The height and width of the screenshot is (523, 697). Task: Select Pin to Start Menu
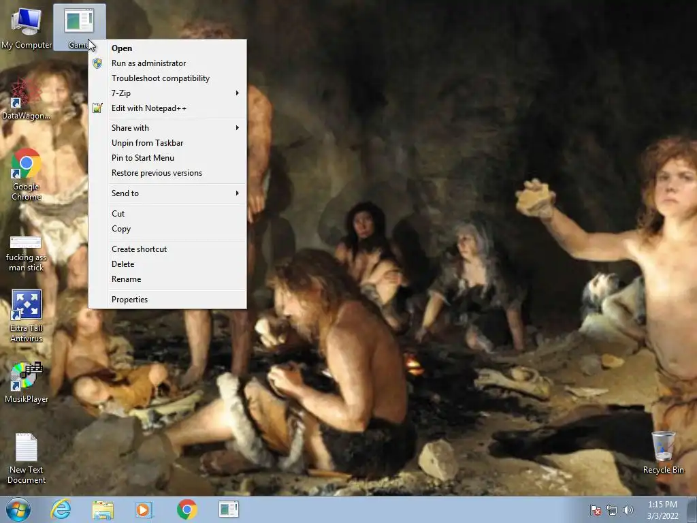click(x=167, y=158)
